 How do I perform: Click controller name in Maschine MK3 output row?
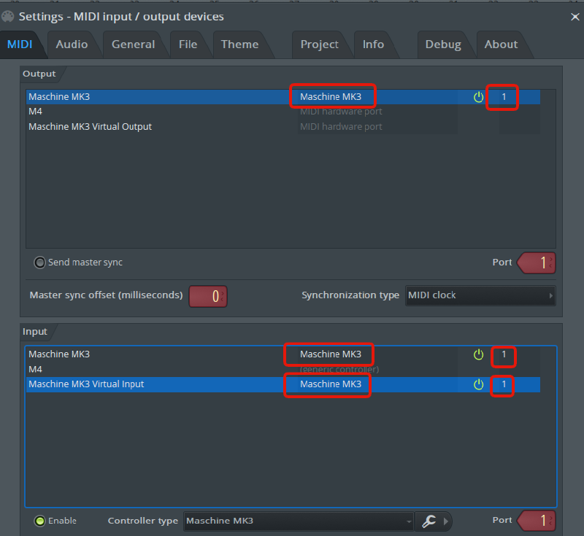(331, 97)
